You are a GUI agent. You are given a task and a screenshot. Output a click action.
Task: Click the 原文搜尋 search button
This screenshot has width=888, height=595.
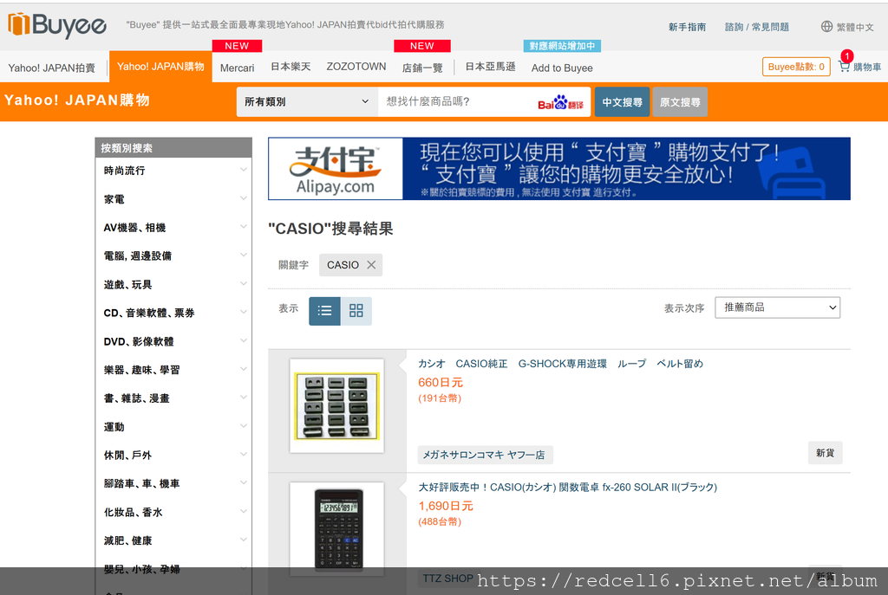point(680,102)
